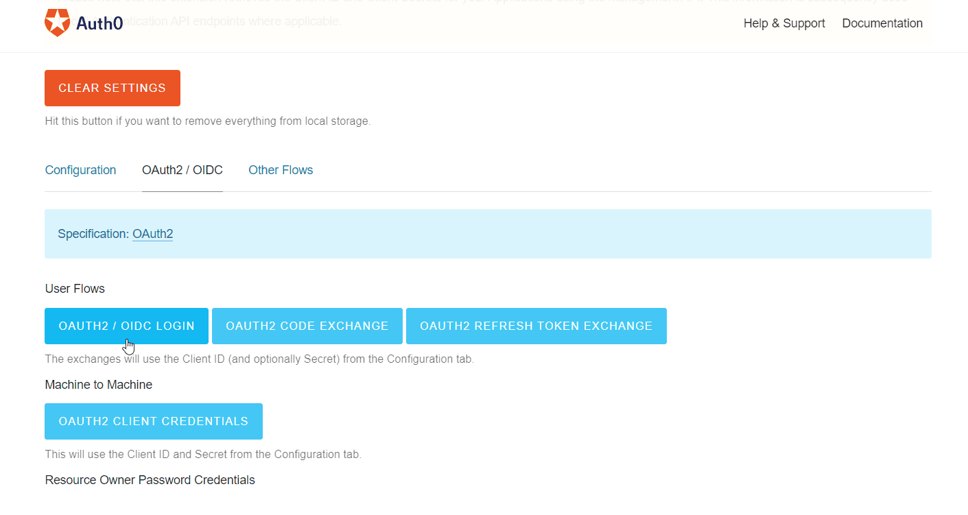The width and height of the screenshot is (968, 515).
Task: Open the OAuth2 specification link
Action: [152, 234]
